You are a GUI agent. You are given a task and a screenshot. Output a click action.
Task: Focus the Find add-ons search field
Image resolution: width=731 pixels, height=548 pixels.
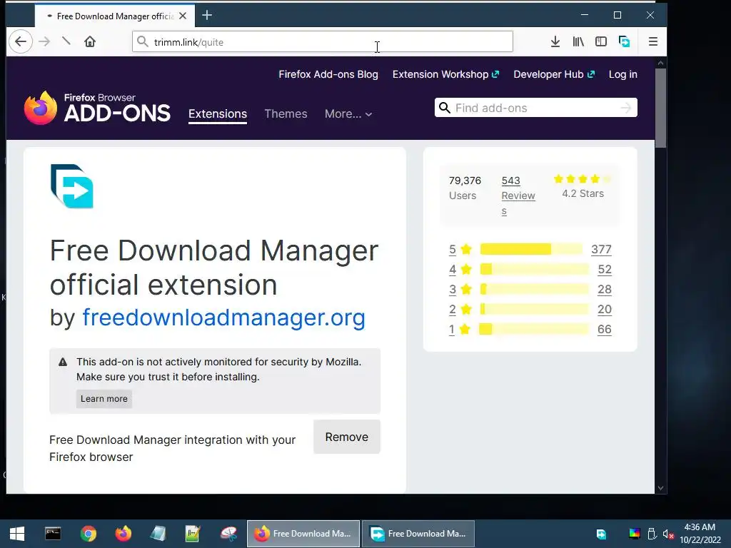point(535,108)
